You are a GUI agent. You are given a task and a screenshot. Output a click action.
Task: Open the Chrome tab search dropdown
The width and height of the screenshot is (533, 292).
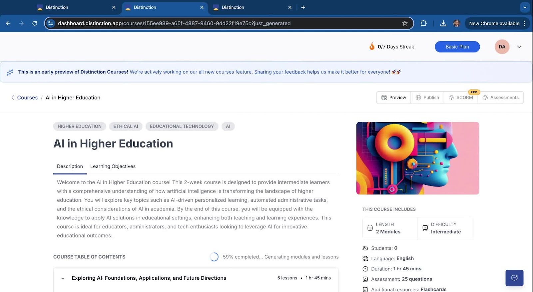525,7
